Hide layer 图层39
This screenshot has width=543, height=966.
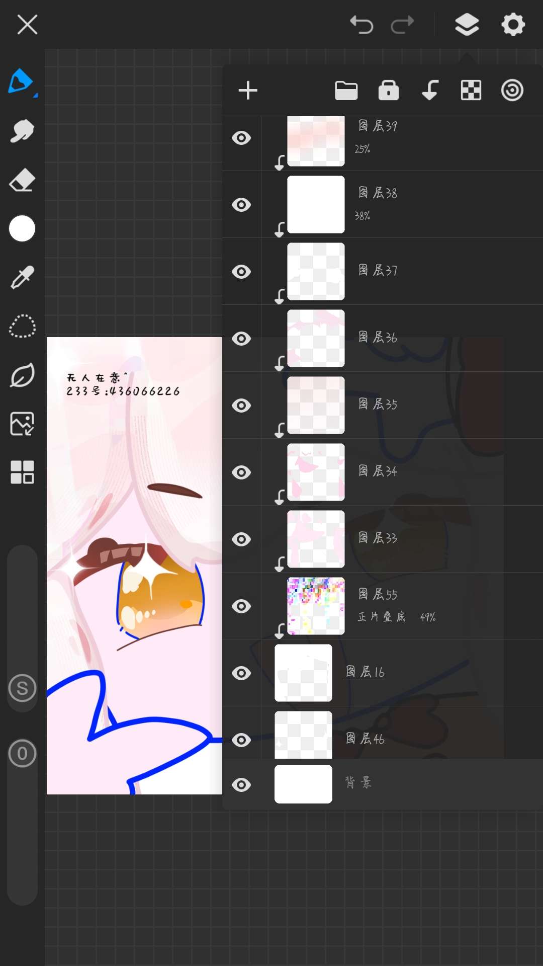(241, 138)
